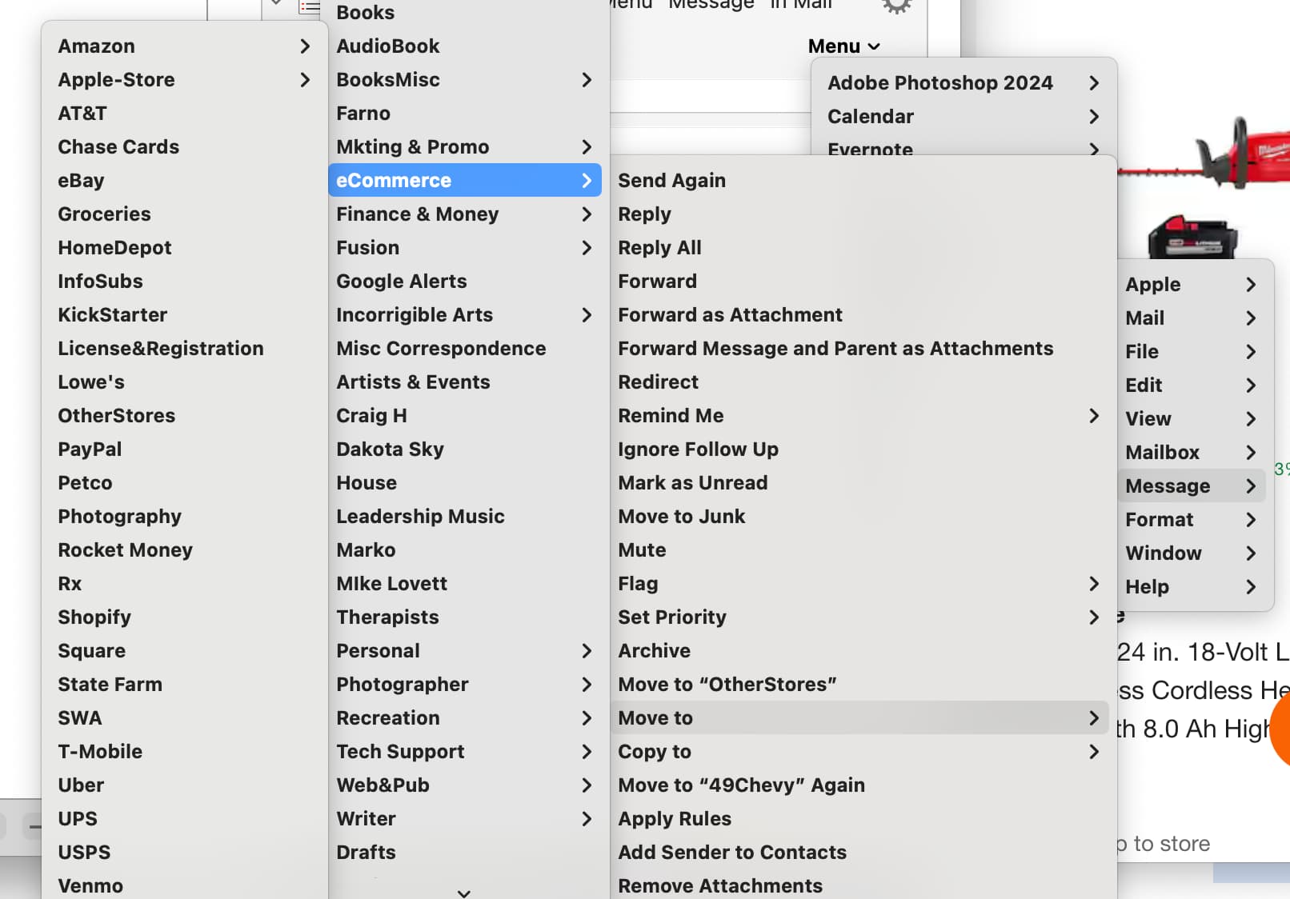
Task: Choose Move to “49Chevy” Again
Action: tap(859, 785)
